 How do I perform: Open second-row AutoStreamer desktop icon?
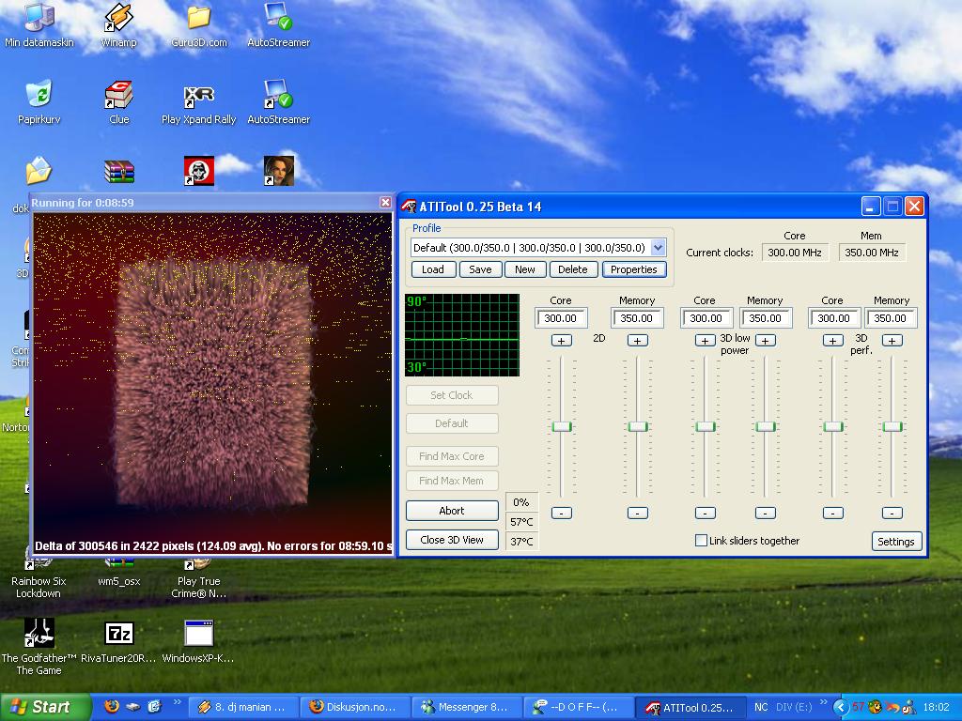(278, 101)
